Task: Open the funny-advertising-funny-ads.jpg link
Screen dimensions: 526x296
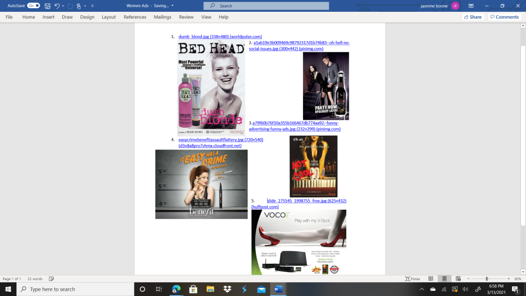Action: point(295,126)
